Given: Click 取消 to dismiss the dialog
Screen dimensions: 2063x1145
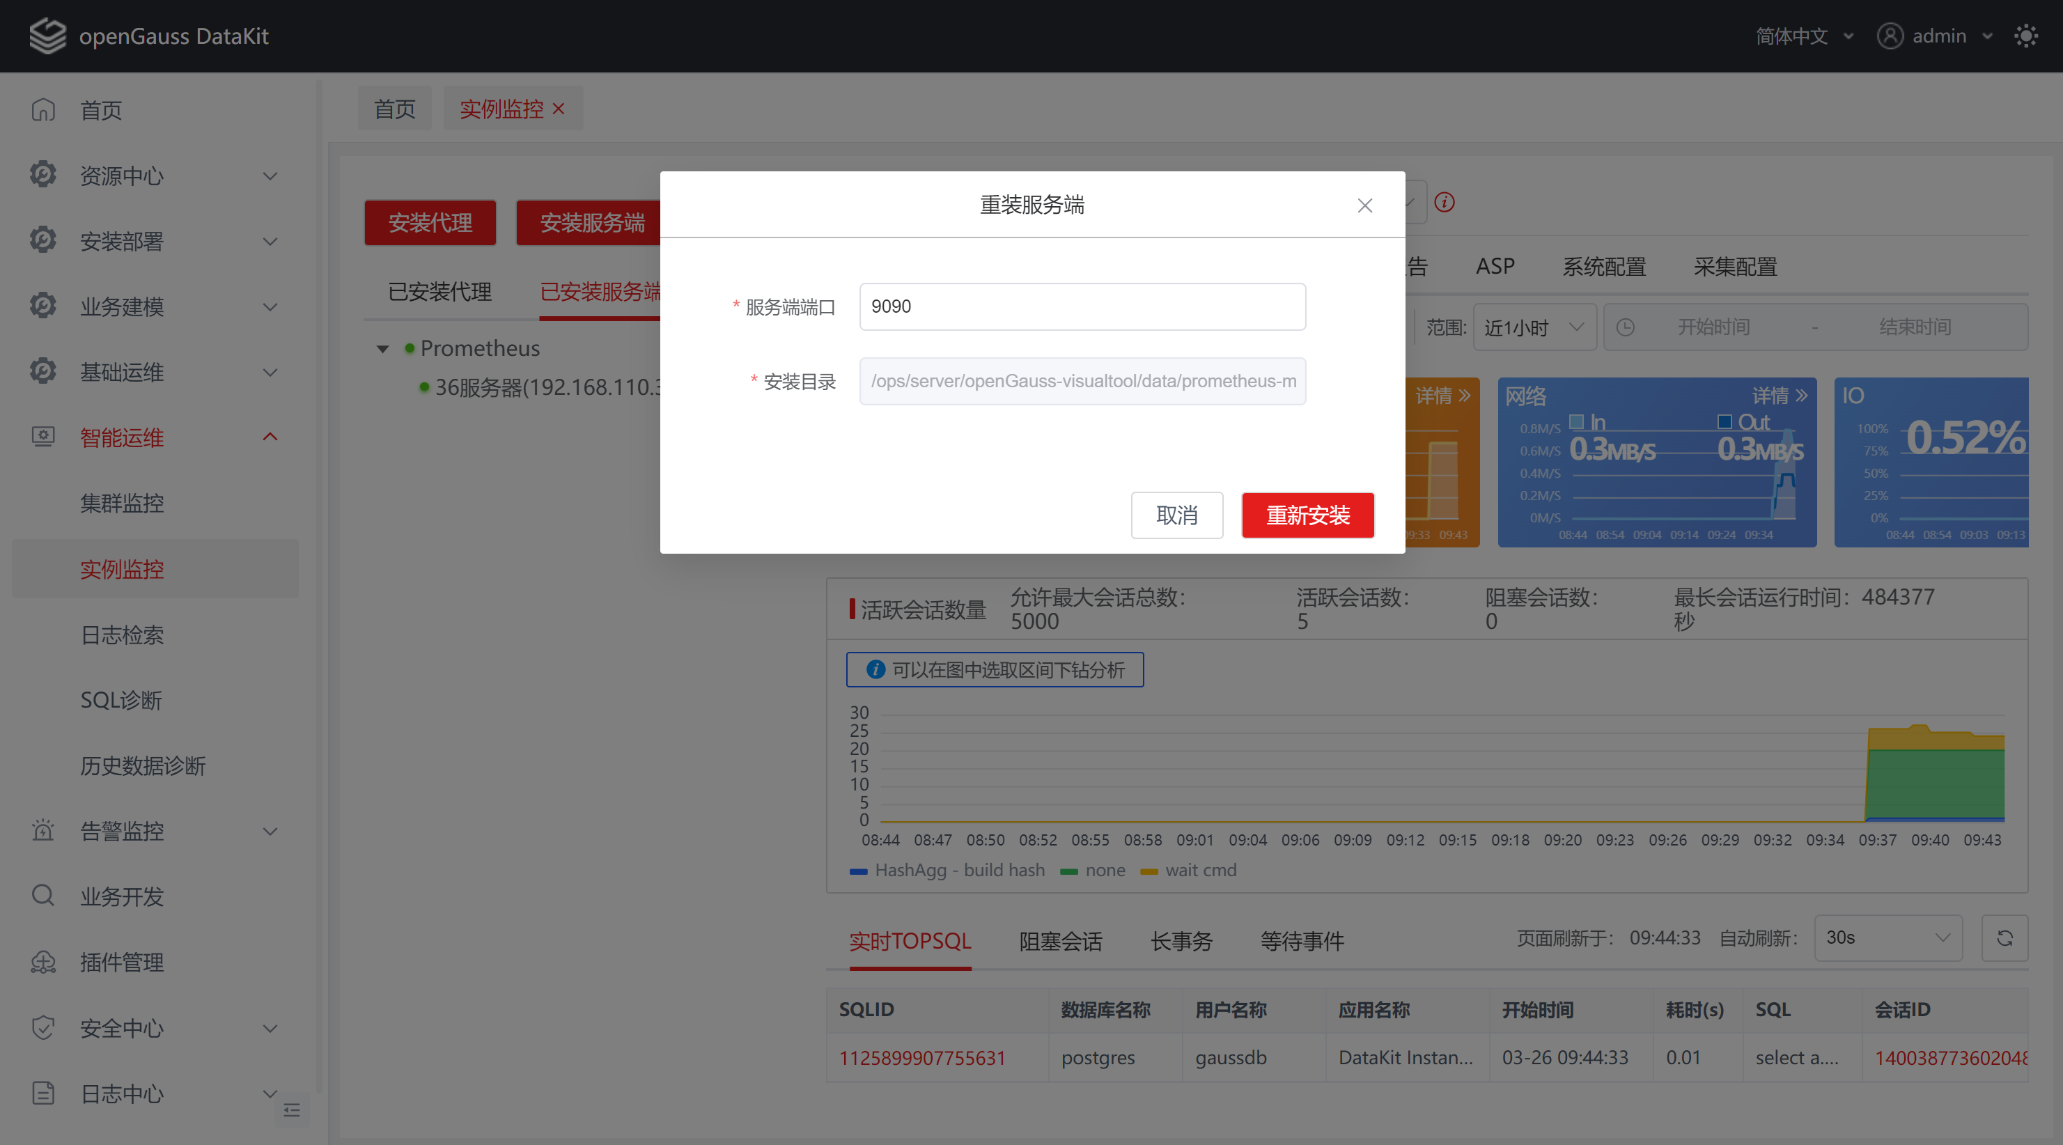Looking at the screenshot, I should [x=1176, y=515].
